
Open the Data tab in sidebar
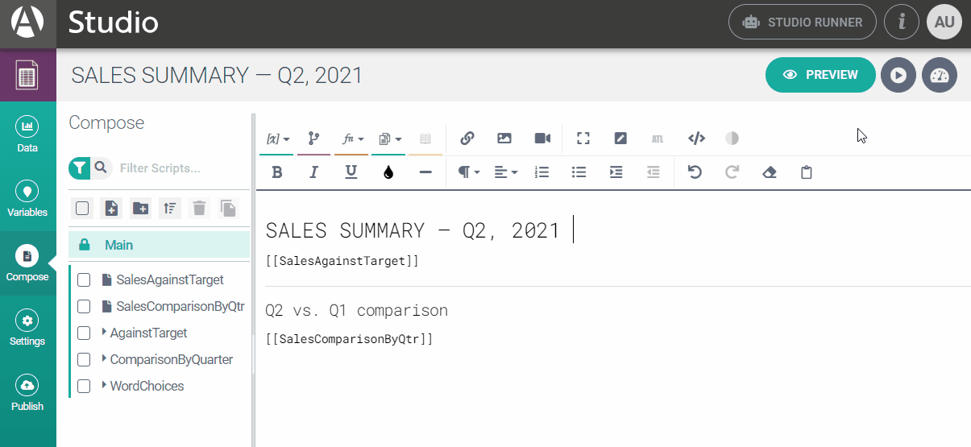(27, 135)
